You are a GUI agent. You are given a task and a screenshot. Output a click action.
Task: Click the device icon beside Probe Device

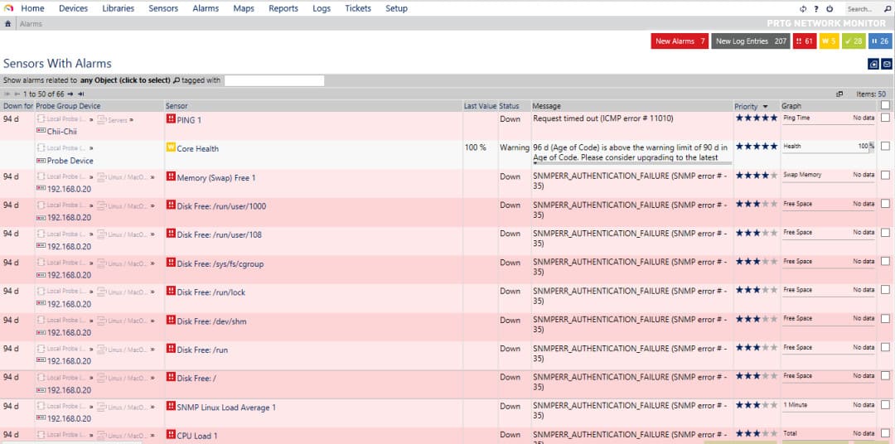click(x=41, y=161)
